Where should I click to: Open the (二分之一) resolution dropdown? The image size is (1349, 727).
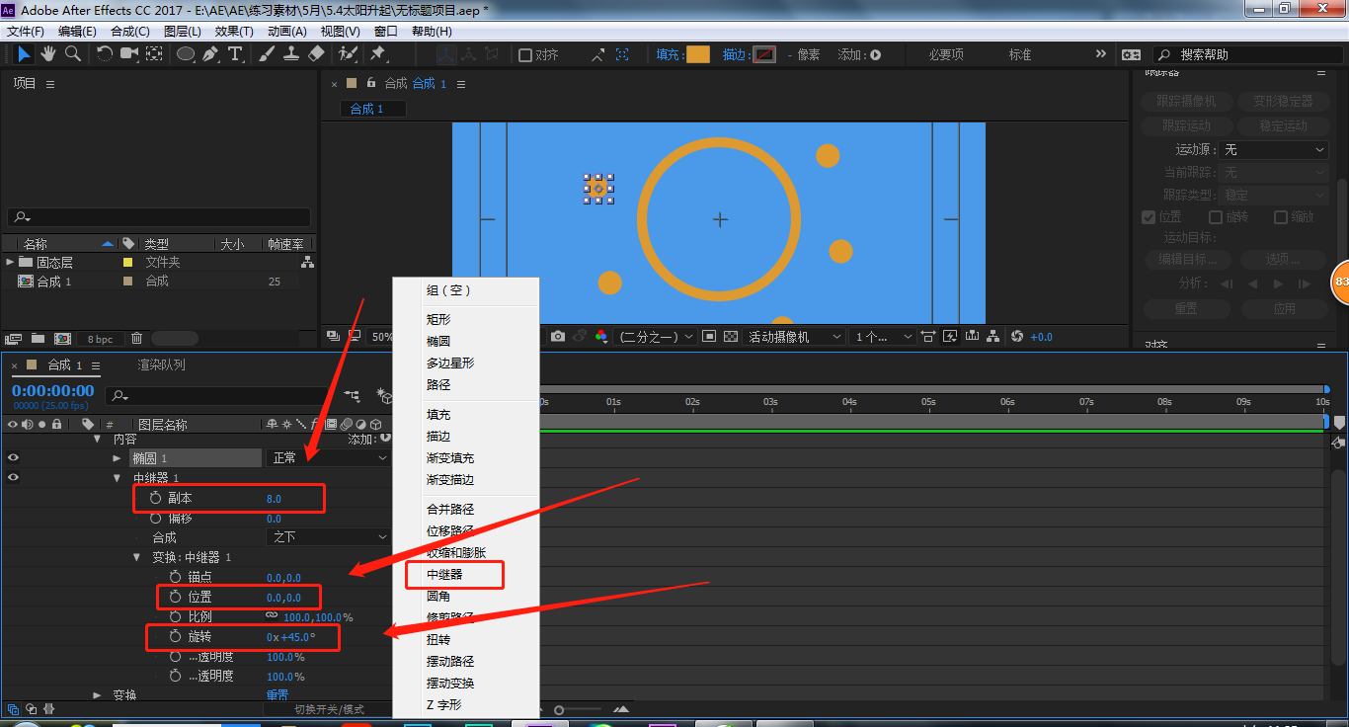tap(655, 337)
